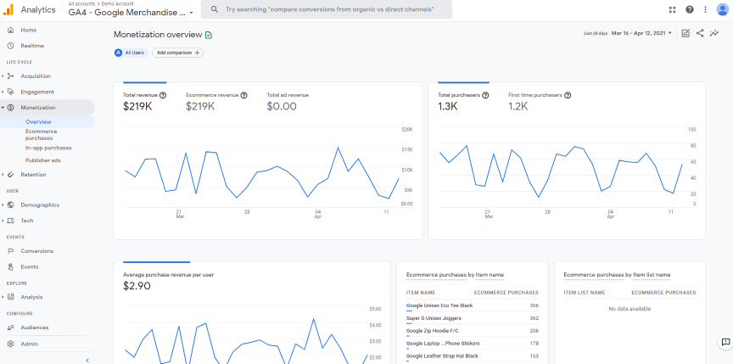Click the Home icon in sidebar
This screenshot has width=733, height=364.
pyautogui.click(x=10, y=30)
